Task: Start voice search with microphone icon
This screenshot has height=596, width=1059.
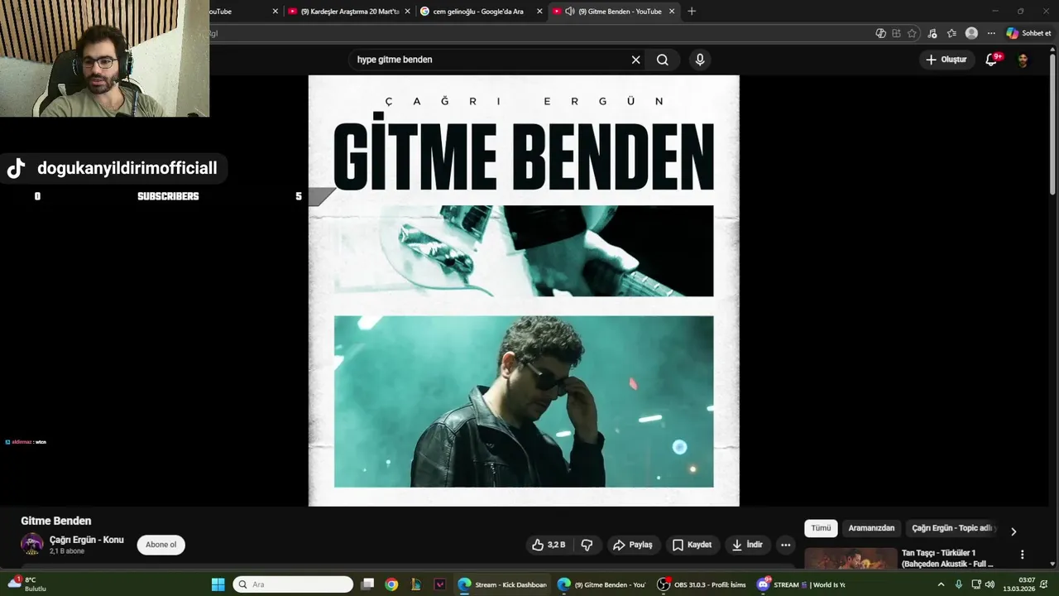Action: [700, 60]
